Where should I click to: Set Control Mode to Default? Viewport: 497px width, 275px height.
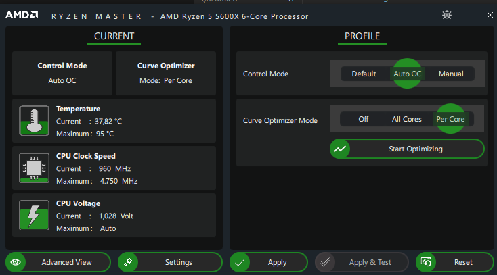364,74
